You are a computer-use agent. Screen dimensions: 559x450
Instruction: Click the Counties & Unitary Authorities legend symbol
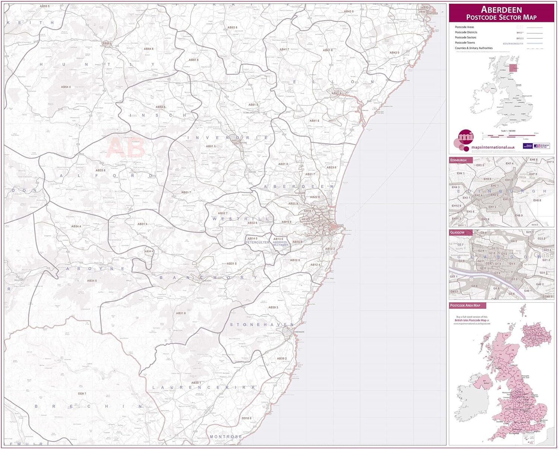[x=535, y=48]
